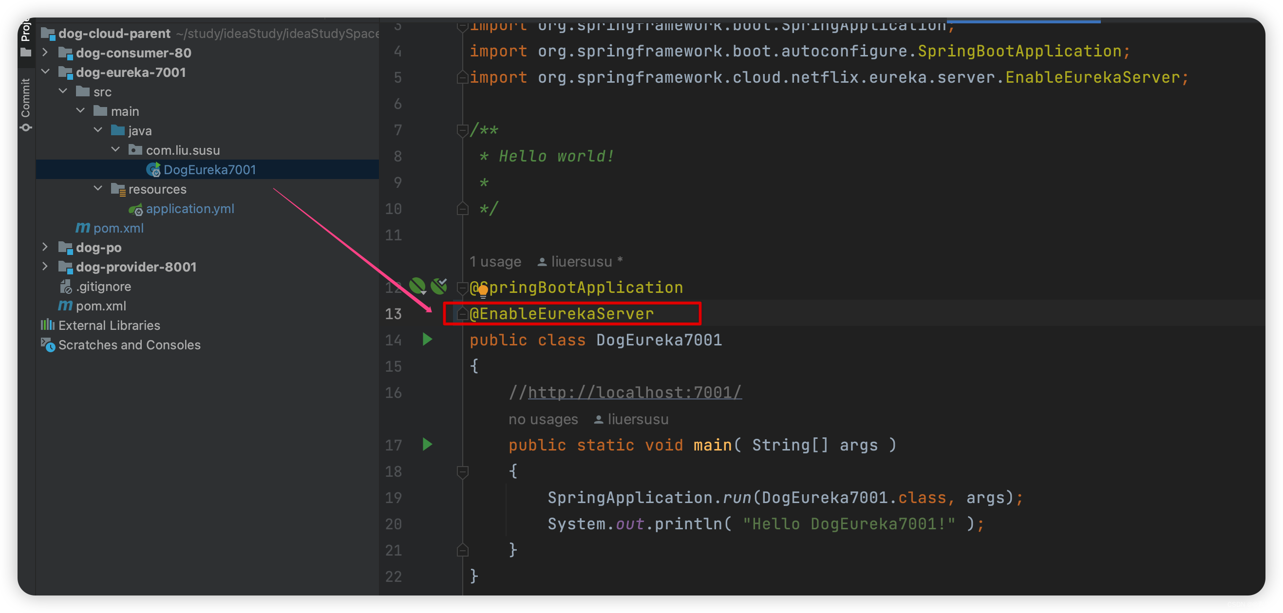Open the http://localhost:7001/ link in comment
Screen dimensions: 1283x613
[635, 392]
